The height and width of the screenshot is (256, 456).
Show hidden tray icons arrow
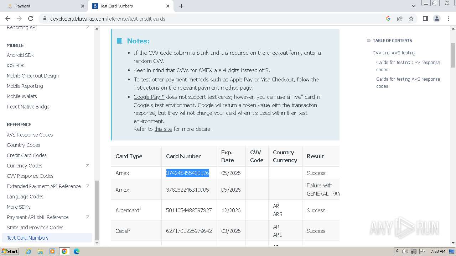click(397, 251)
